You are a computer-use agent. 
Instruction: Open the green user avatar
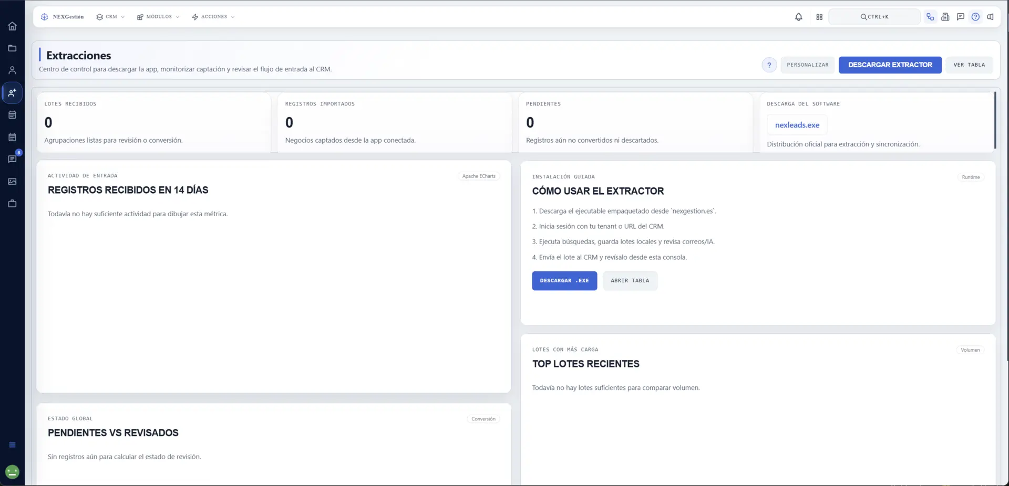pyautogui.click(x=12, y=472)
